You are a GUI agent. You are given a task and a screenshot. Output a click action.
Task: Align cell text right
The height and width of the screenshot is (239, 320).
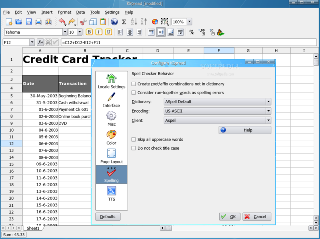pos(140,32)
